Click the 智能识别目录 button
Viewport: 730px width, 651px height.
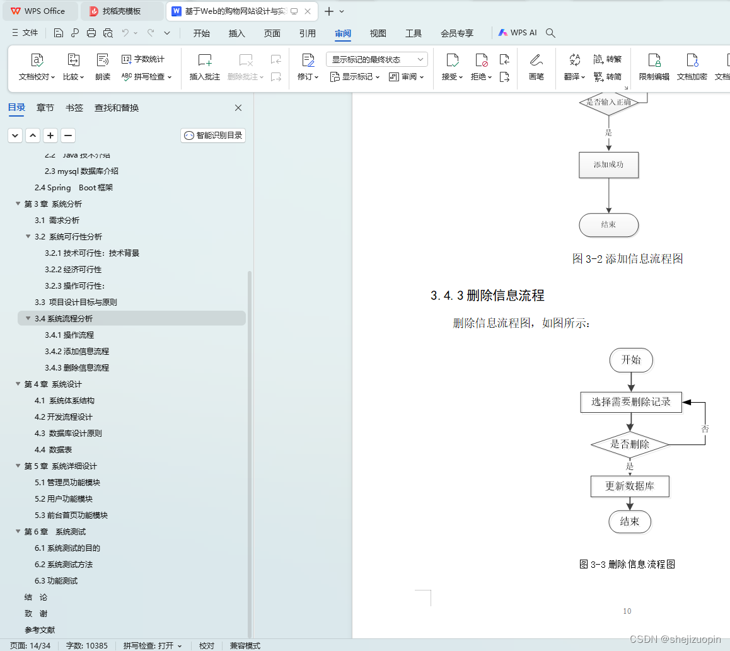(212, 135)
